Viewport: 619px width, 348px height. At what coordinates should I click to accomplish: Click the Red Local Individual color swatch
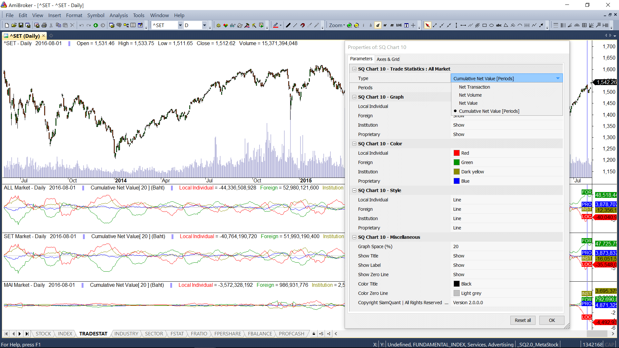coord(457,153)
